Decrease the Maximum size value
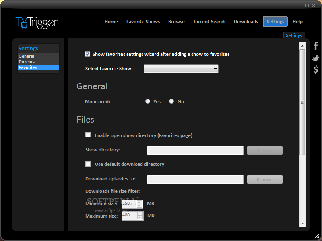 pyautogui.click(x=140, y=218)
